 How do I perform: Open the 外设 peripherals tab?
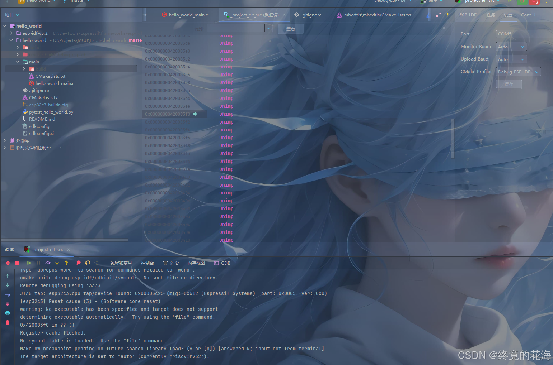click(171, 263)
